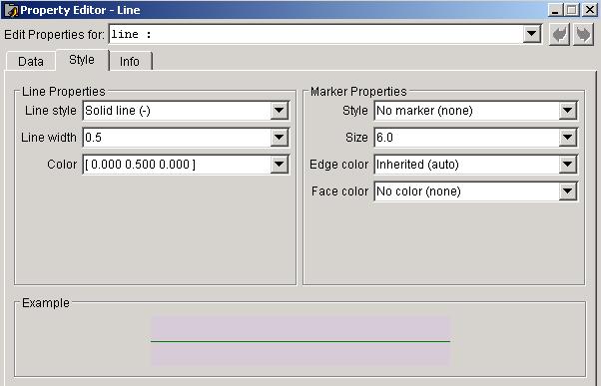Expand the Marker Style dropdown arrow

(x=568, y=111)
